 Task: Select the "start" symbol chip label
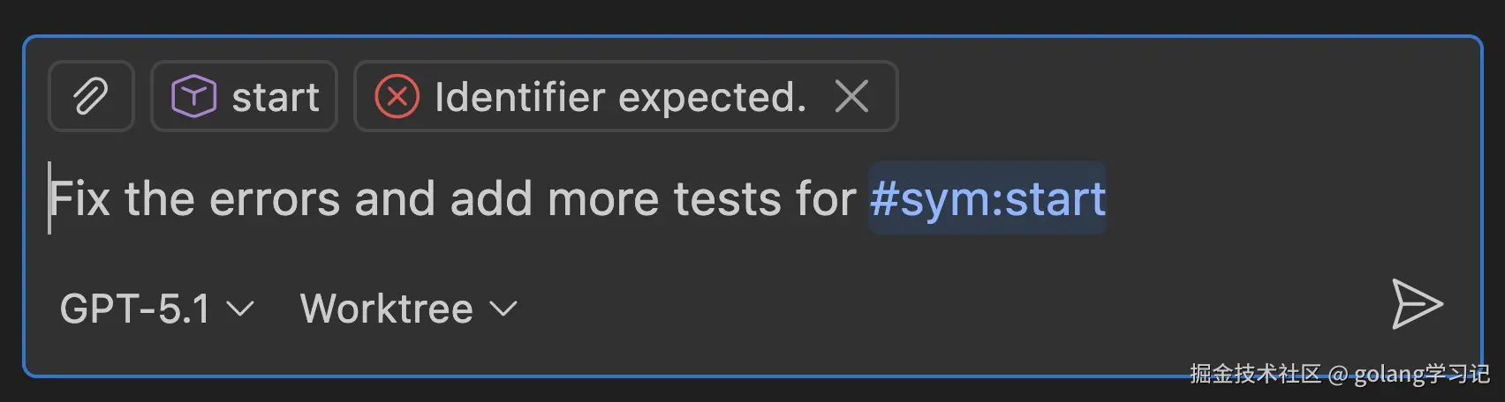(x=276, y=97)
